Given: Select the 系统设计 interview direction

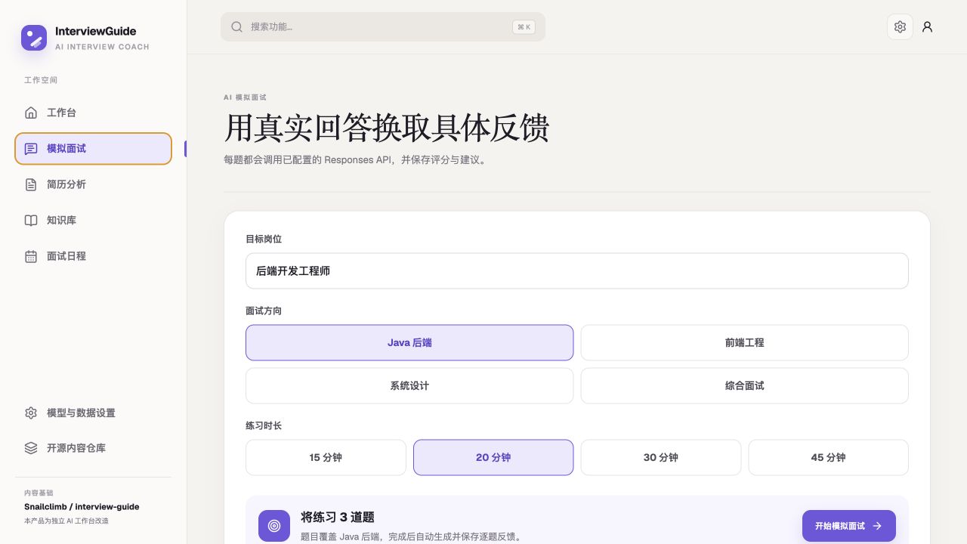Looking at the screenshot, I should (x=409, y=385).
